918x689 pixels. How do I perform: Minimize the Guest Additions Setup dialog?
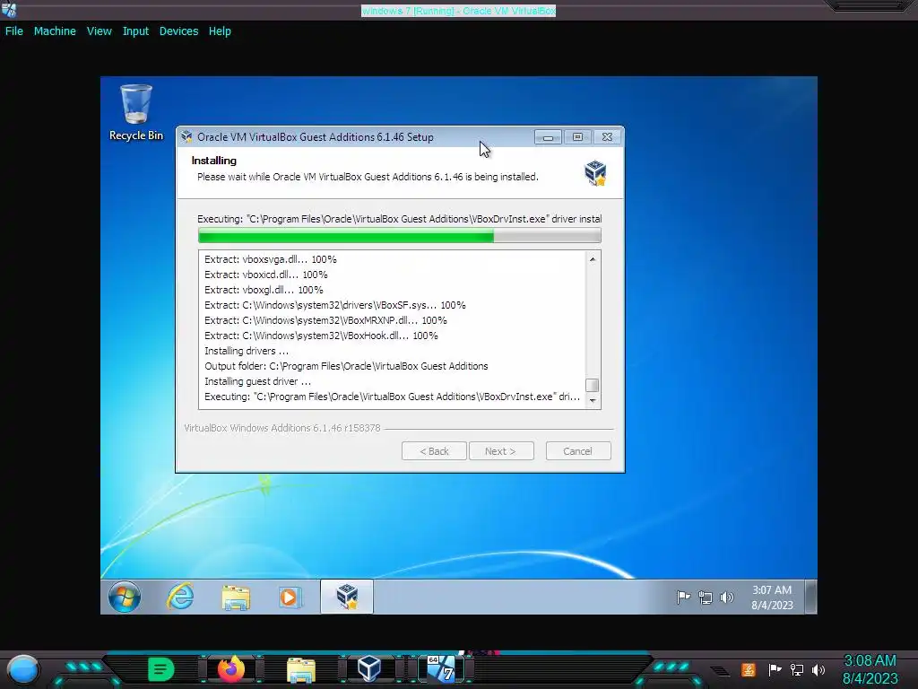(548, 137)
